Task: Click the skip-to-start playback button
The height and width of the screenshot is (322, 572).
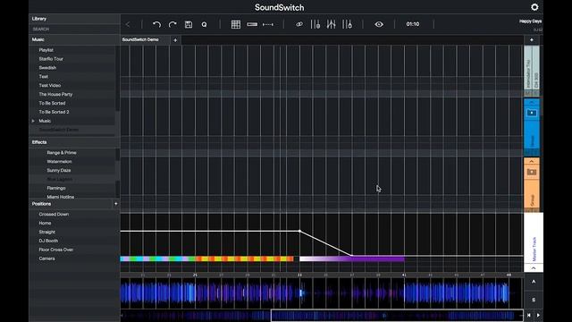Action: coord(528,315)
